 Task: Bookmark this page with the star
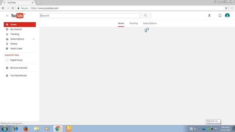click(226, 8)
